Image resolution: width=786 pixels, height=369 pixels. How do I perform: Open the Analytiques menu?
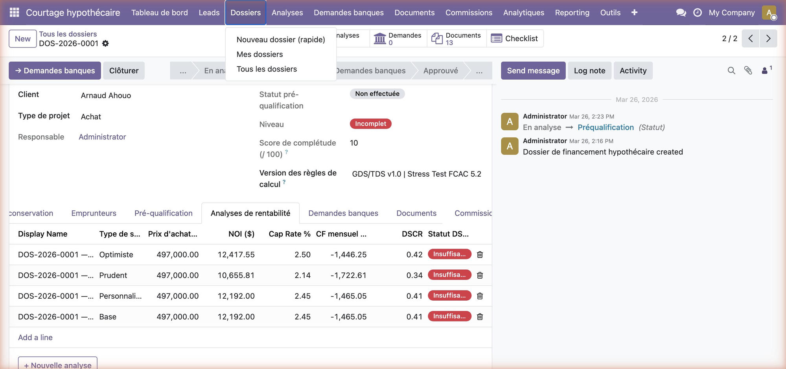(x=523, y=13)
